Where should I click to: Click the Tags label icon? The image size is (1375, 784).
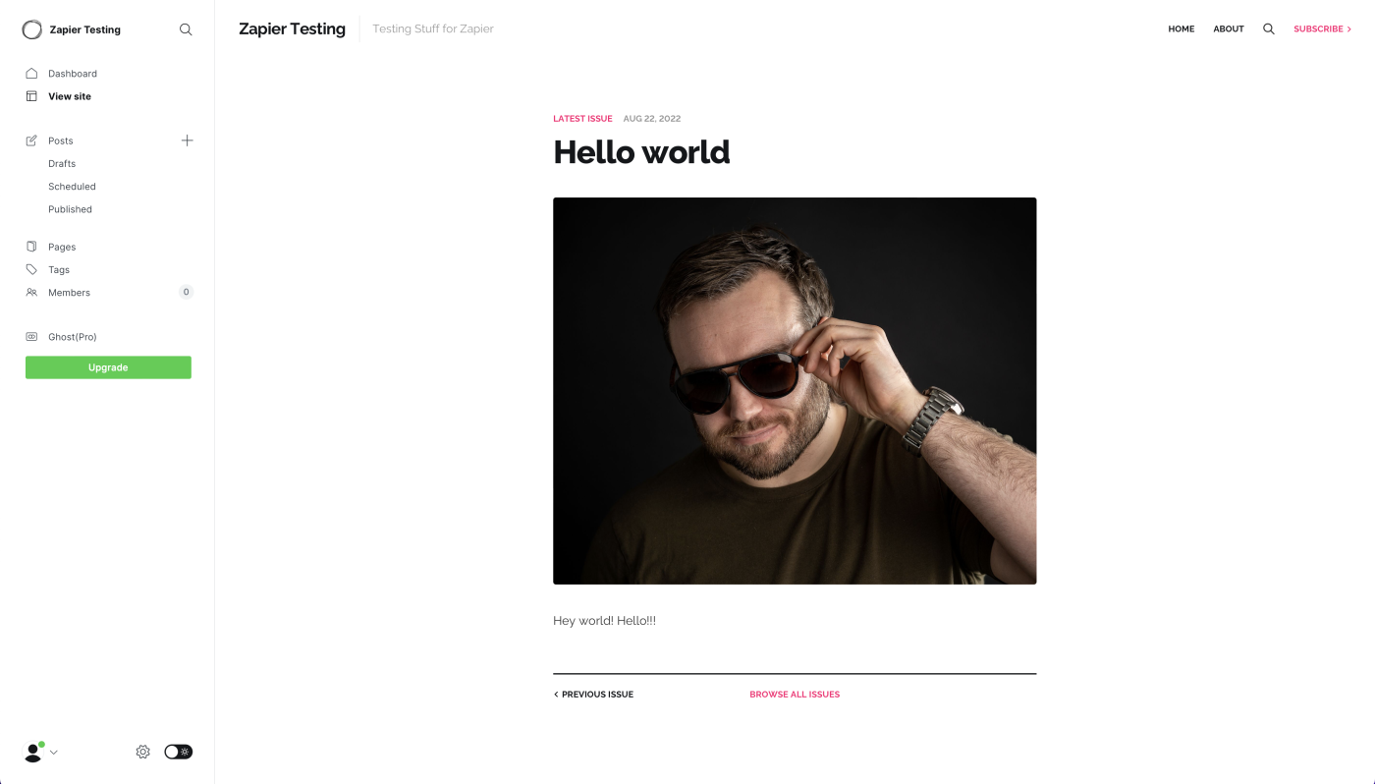(31, 269)
